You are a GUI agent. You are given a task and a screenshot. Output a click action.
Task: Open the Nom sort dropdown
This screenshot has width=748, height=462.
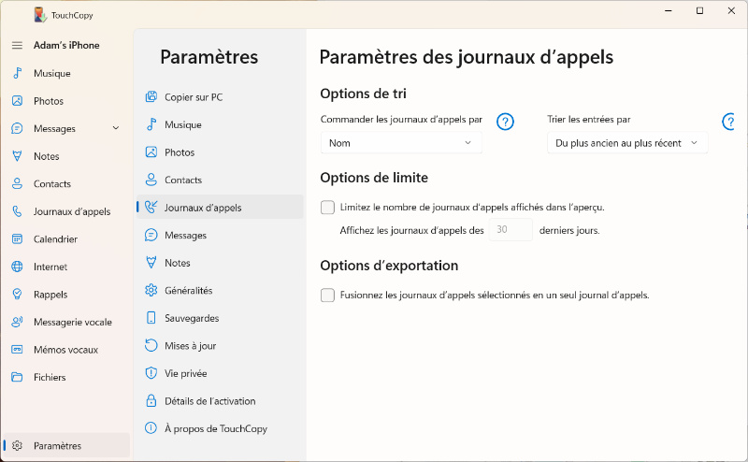click(x=401, y=143)
